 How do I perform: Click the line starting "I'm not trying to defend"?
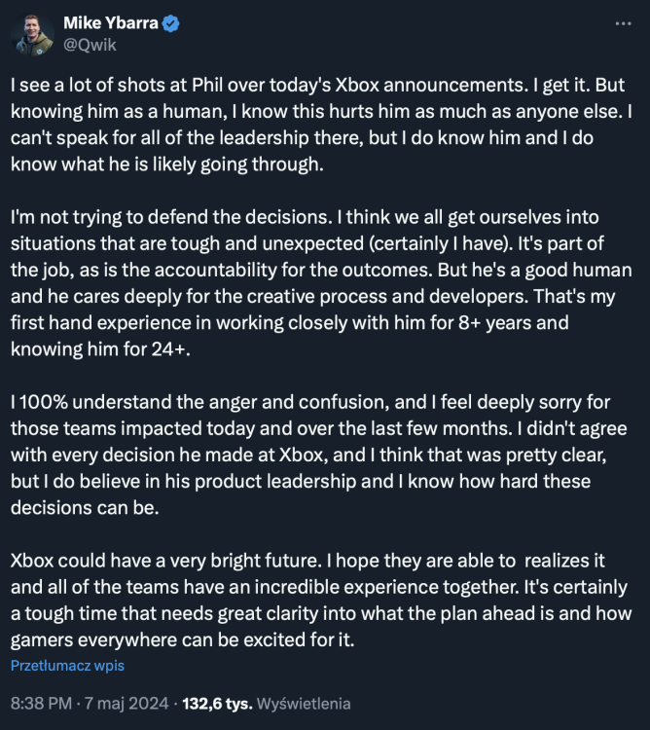coord(305,217)
